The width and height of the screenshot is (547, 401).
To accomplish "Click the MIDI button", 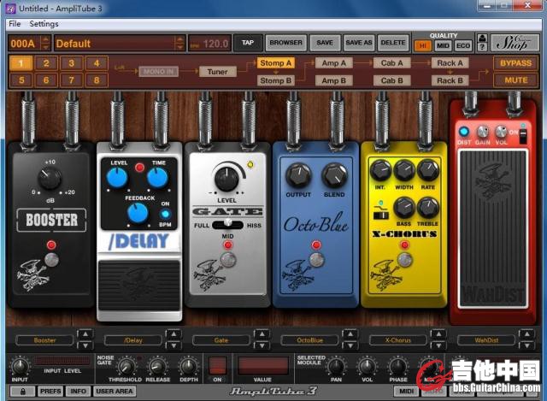I will 406,392.
